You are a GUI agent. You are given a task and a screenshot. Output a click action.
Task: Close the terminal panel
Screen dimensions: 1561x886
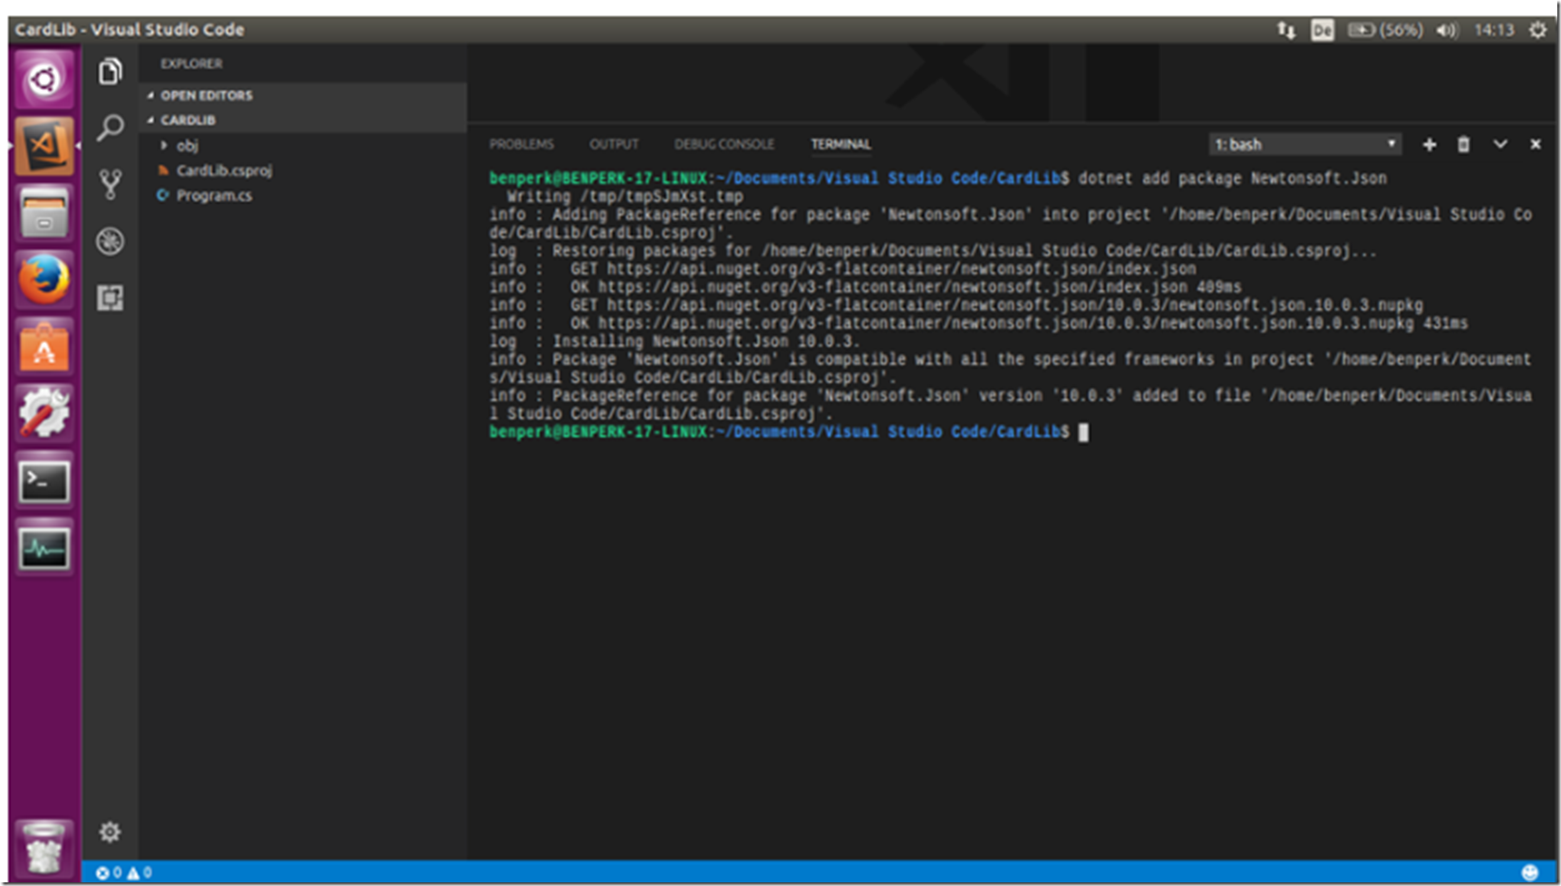point(1536,143)
